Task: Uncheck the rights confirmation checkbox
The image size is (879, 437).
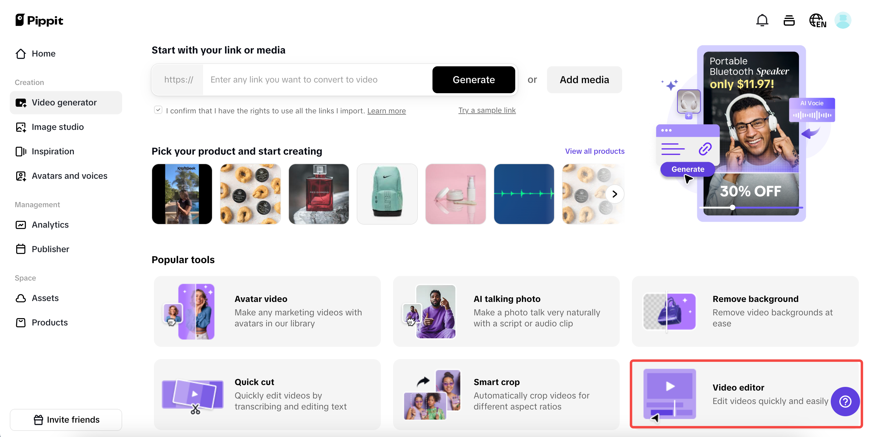Action: (158, 110)
